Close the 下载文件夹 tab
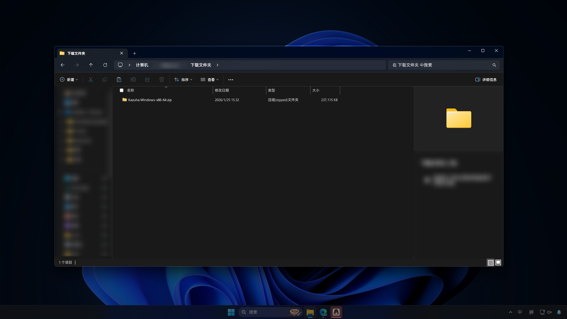Screen dimensions: 567x319 [122, 53]
